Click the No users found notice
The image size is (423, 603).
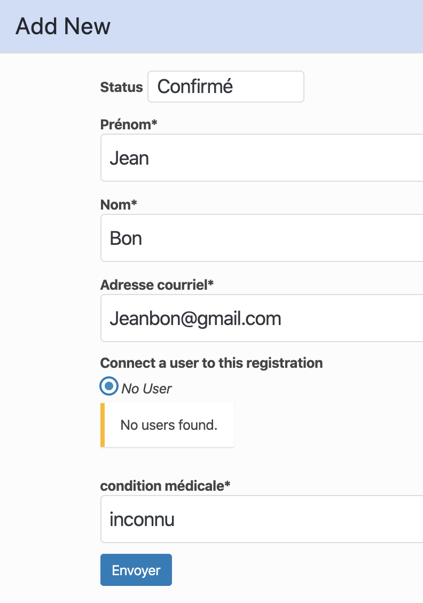(169, 426)
